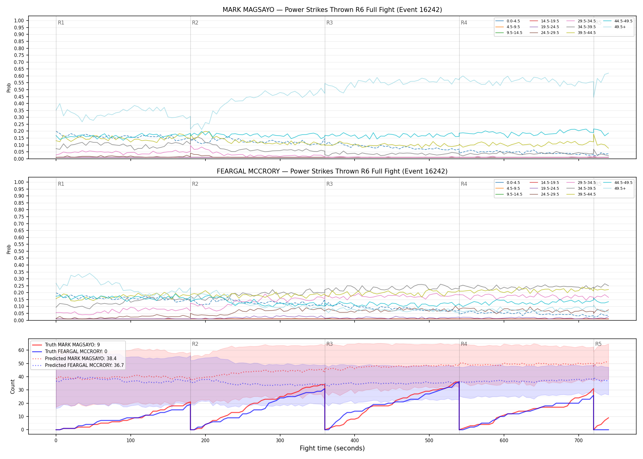
Task: Click the R1 round label in top chart
Action: tap(61, 23)
